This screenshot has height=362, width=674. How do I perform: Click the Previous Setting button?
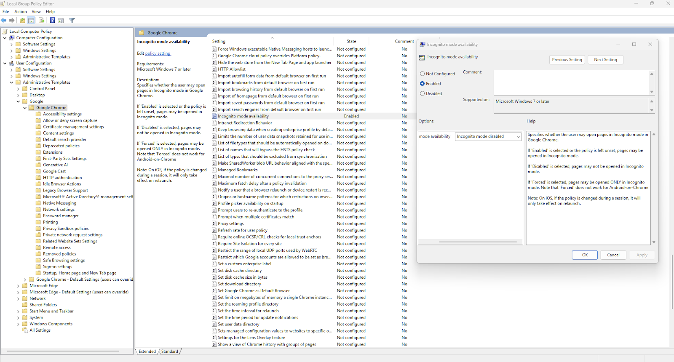coord(567,60)
